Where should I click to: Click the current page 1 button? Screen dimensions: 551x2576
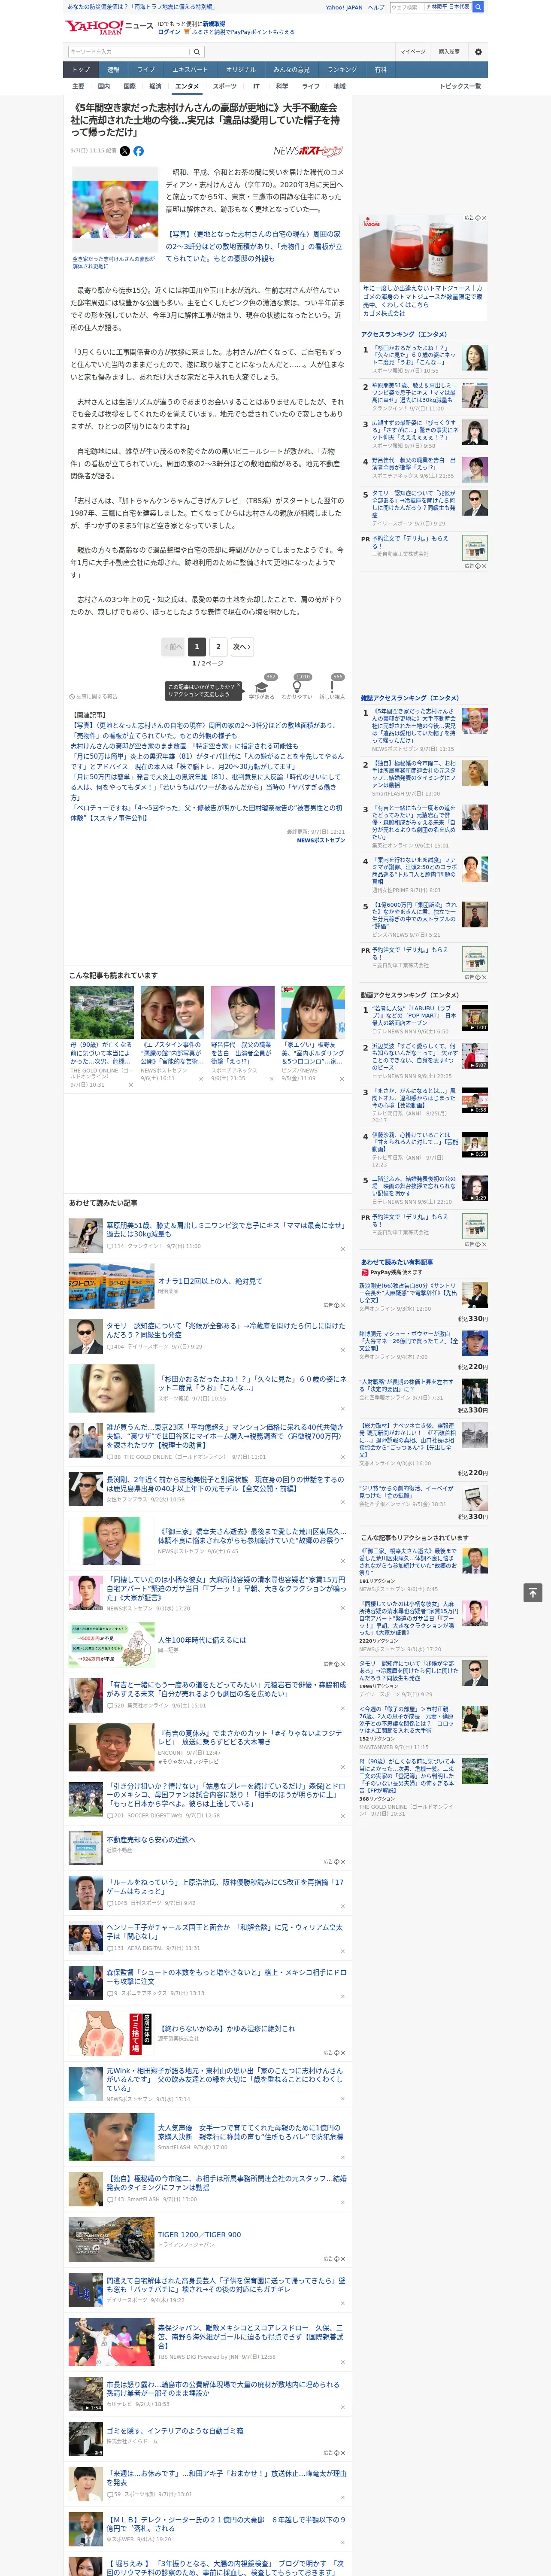[x=197, y=647]
